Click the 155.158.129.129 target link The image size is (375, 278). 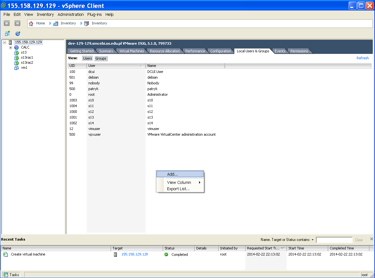(x=135, y=254)
